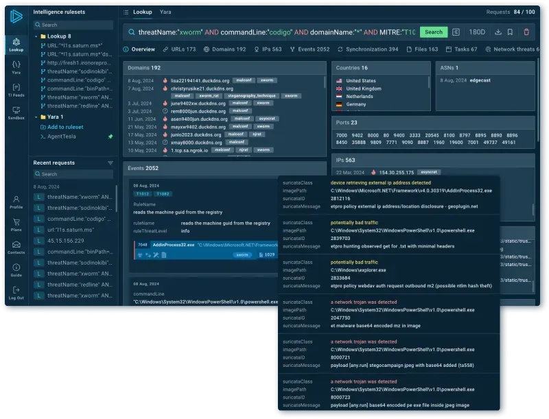Open the 180D time range dropdown

point(477,32)
